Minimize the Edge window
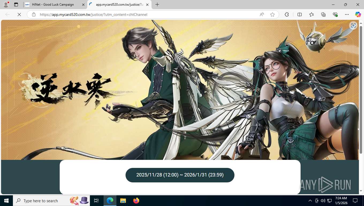This screenshot has height=206, width=364. click(333, 5)
